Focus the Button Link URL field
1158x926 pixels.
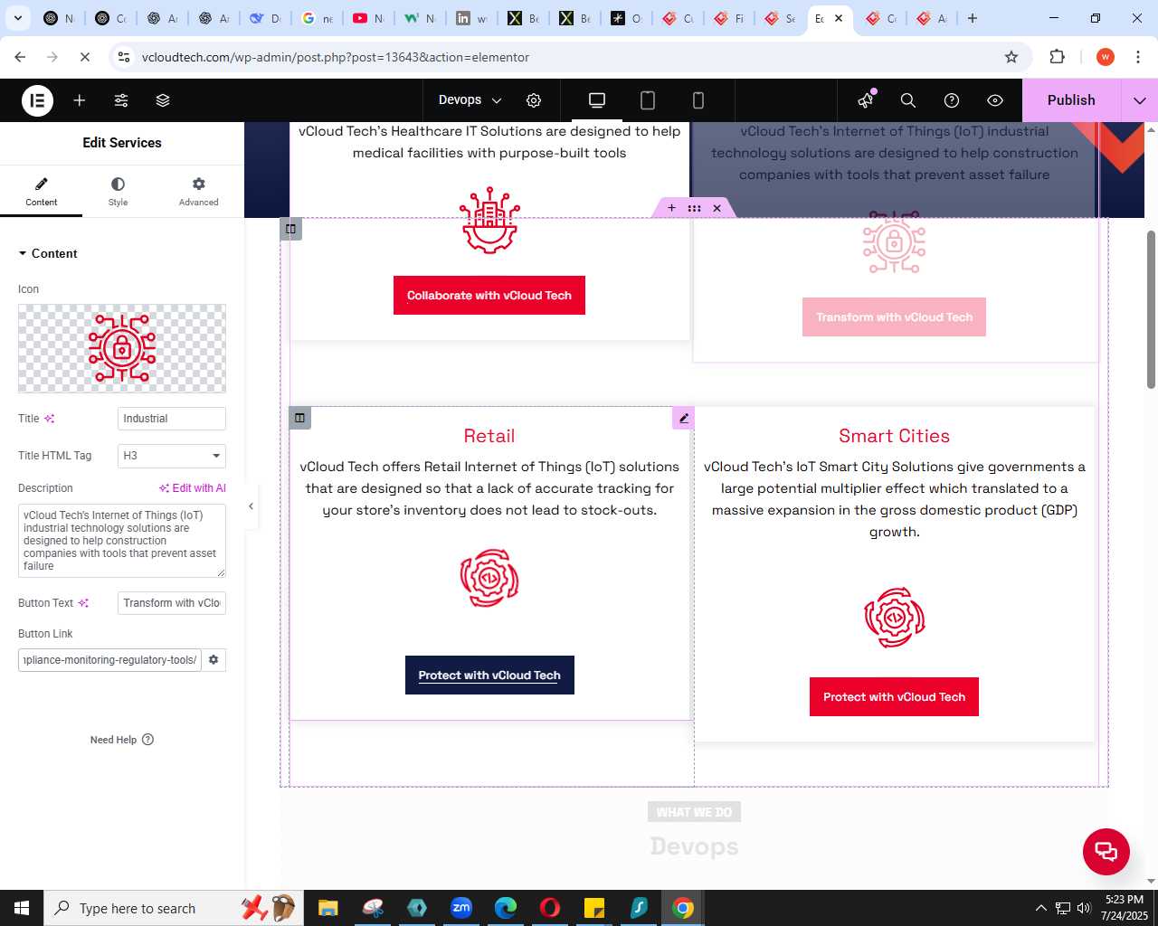coord(109,660)
